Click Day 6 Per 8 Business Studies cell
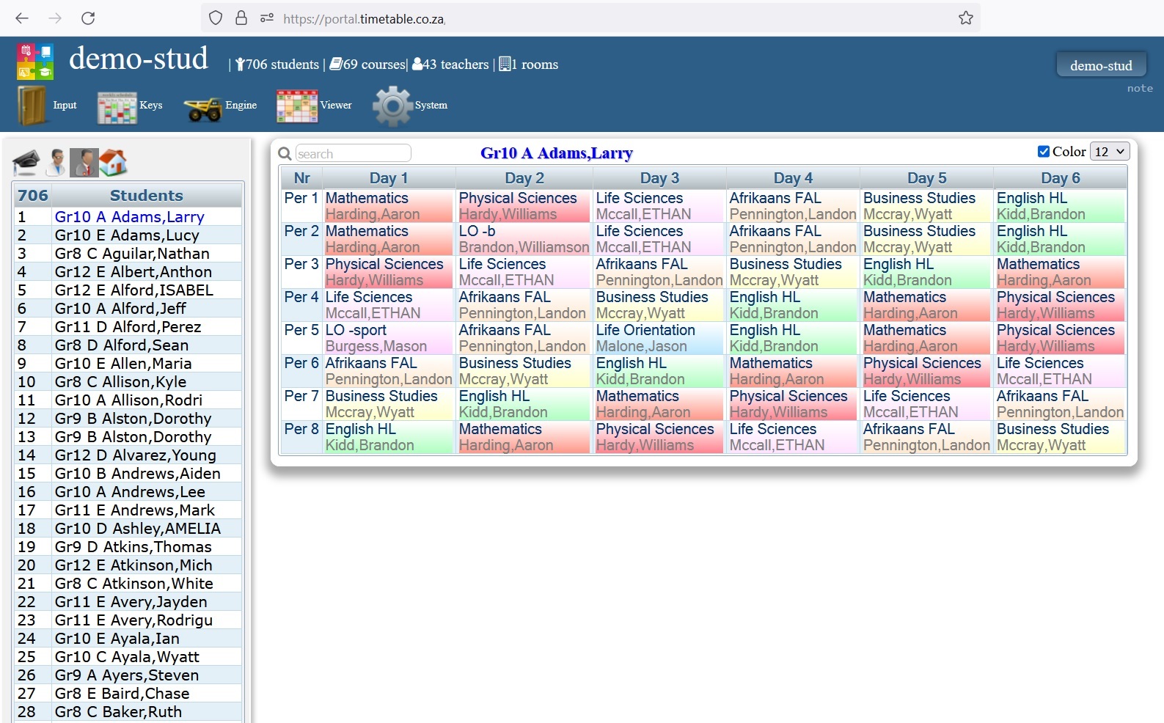The width and height of the screenshot is (1164, 723). (1060, 437)
